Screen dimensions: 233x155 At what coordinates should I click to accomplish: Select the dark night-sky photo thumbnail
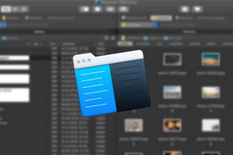click(x=172, y=59)
